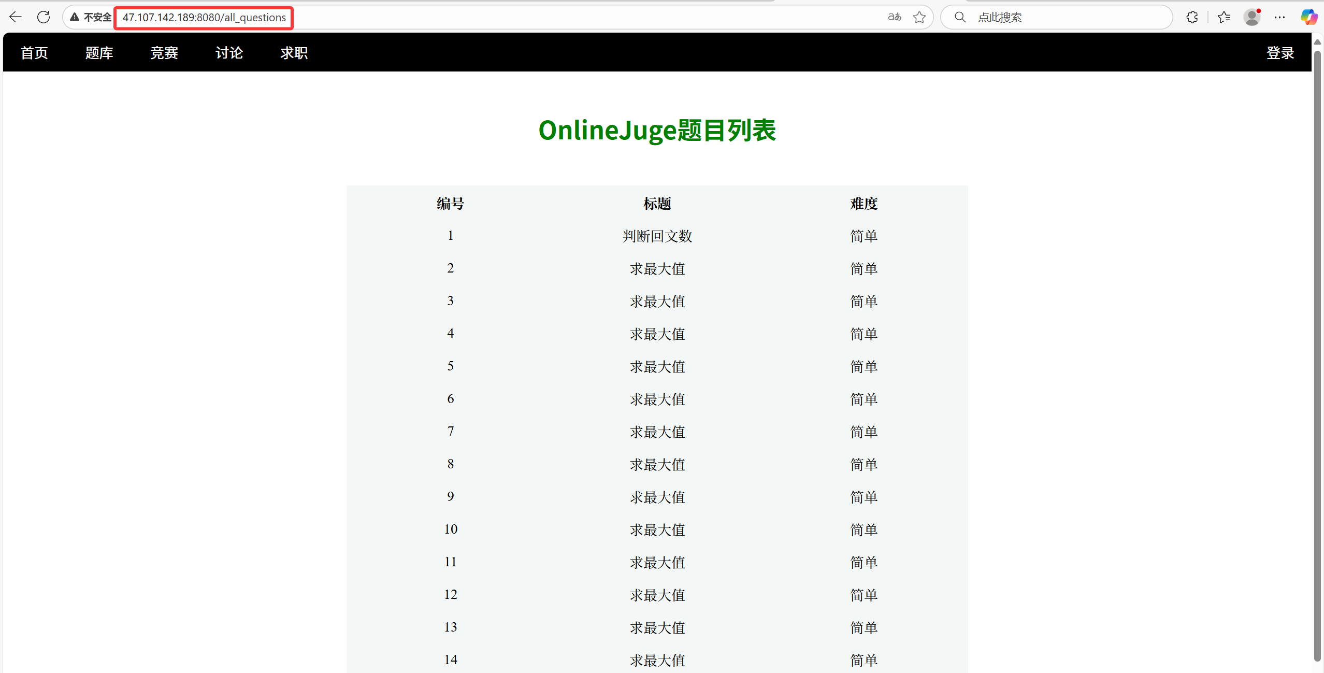Open the 竞赛 navigation item
Screen dimensions: 1324x673
pos(164,53)
